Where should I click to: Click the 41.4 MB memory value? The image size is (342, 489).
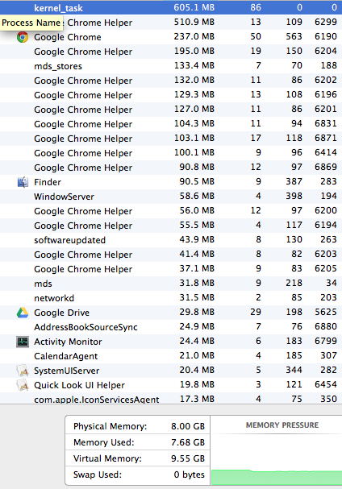click(197, 255)
